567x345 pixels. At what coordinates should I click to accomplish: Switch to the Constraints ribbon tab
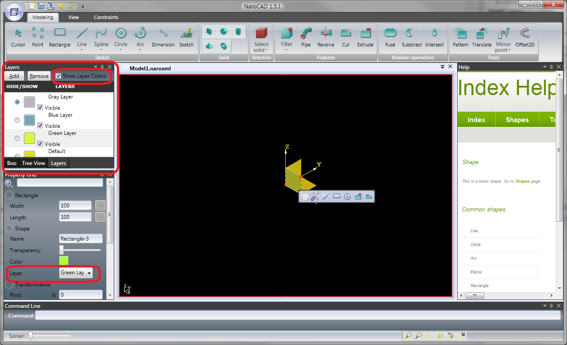[106, 17]
